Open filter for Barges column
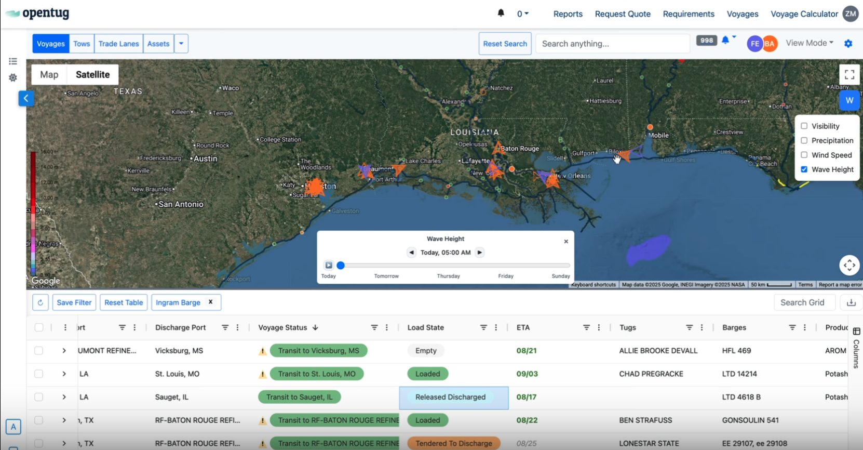 click(792, 327)
